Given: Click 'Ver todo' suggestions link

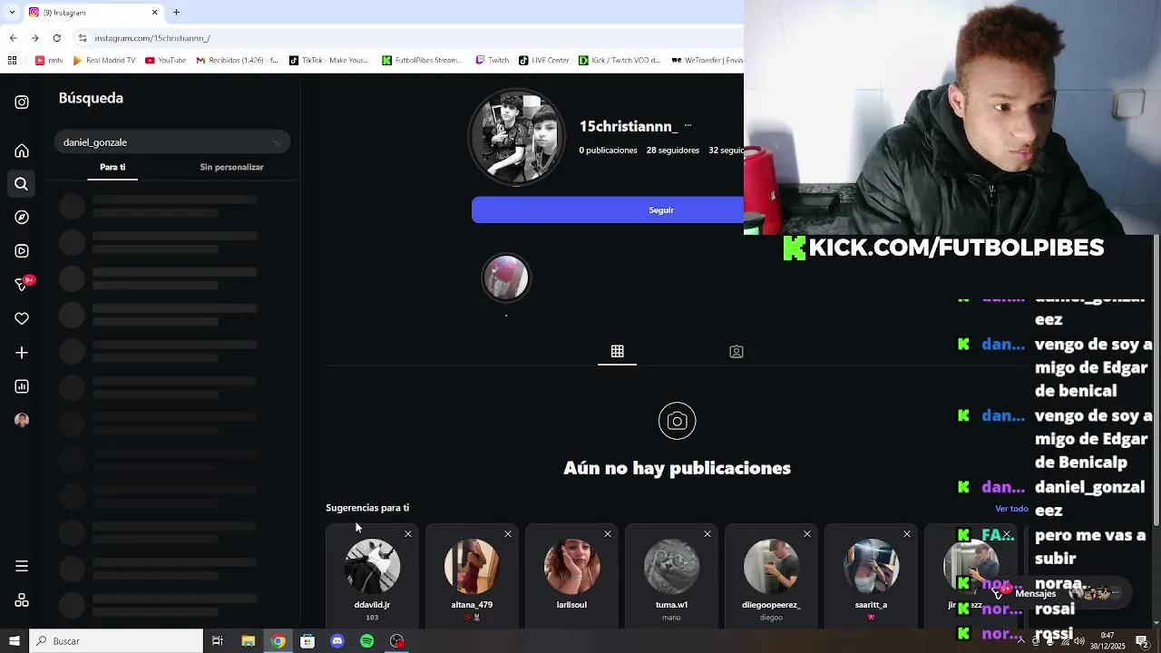Looking at the screenshot, I should pos(1011,509).
